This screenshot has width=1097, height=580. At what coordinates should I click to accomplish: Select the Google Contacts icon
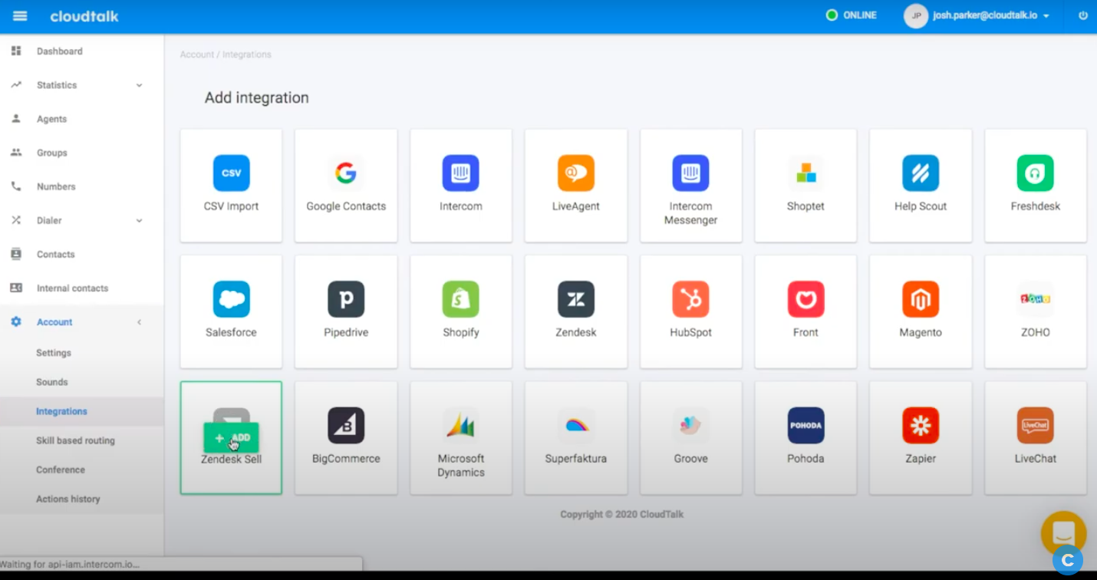click(346, 173)
